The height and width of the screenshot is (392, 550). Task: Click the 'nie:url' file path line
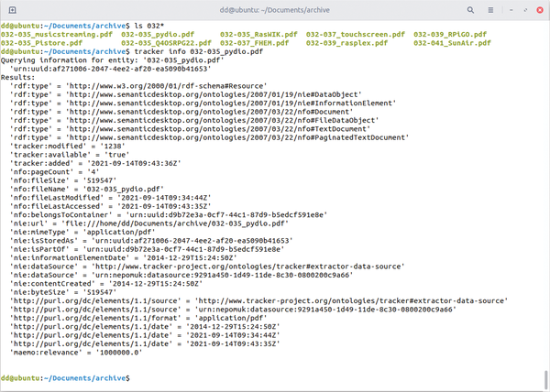click(x=149, y=223)
